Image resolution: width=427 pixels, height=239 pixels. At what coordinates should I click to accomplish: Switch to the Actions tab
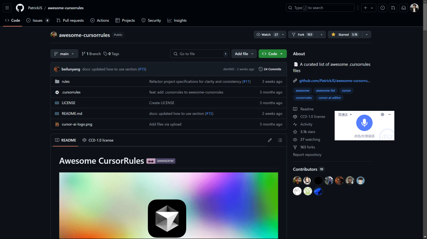[x=100, y=21]
